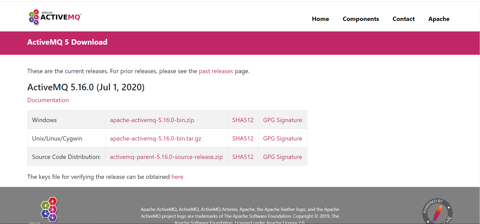Click the 'Unix/Linux/Cygwin' table cell
The width and height of the screenshot is (480, 224).
click(66, 138)
